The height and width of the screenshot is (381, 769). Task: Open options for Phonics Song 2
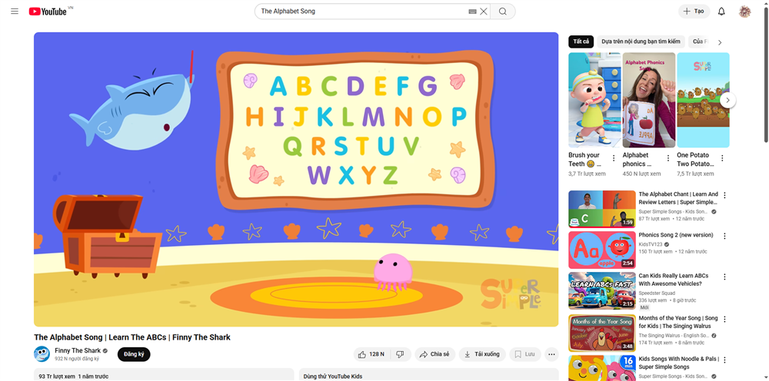[x=724, y=236]
